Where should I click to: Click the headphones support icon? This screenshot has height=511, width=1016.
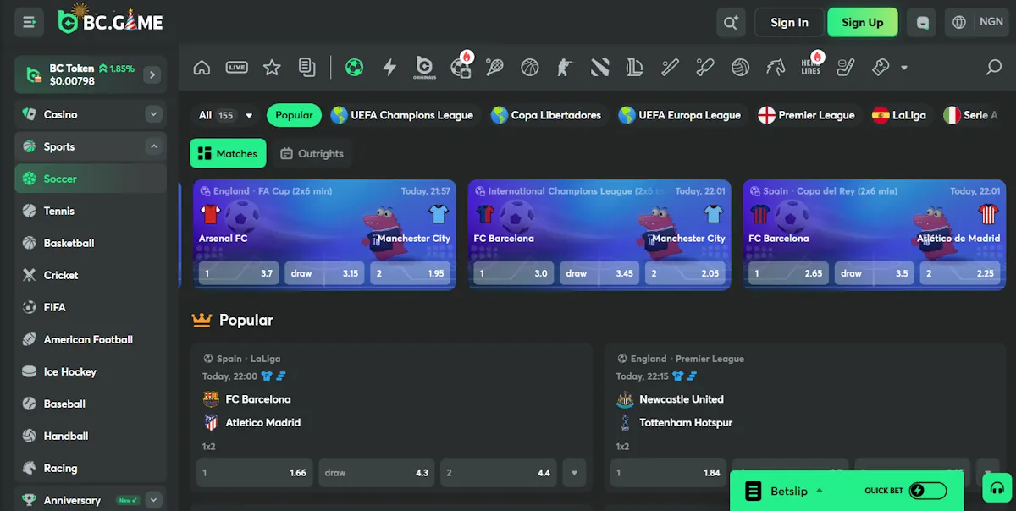(x=997, y=489)
